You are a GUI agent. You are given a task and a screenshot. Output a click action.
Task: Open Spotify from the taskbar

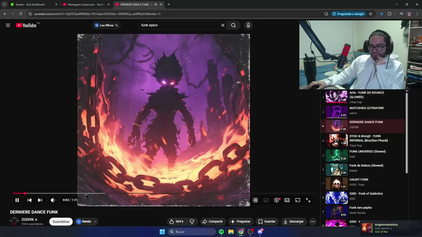coord(221,232)
